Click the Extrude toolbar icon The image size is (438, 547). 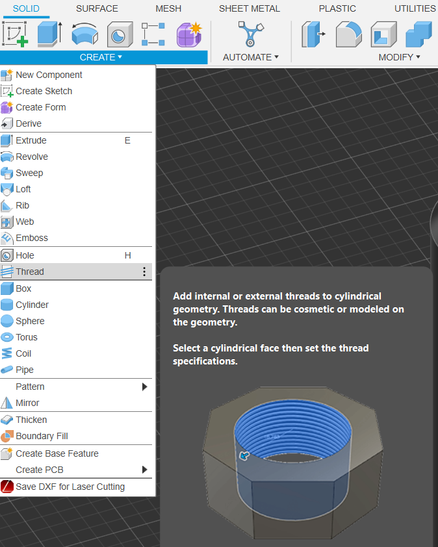49,34
